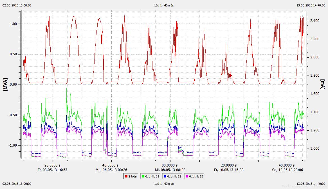
Task: Click the red S total color swatch
Action: (126, 176)
